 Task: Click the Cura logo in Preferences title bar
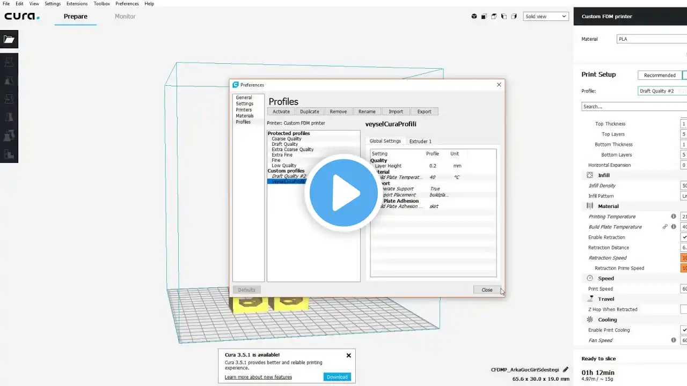pos(235,85)
